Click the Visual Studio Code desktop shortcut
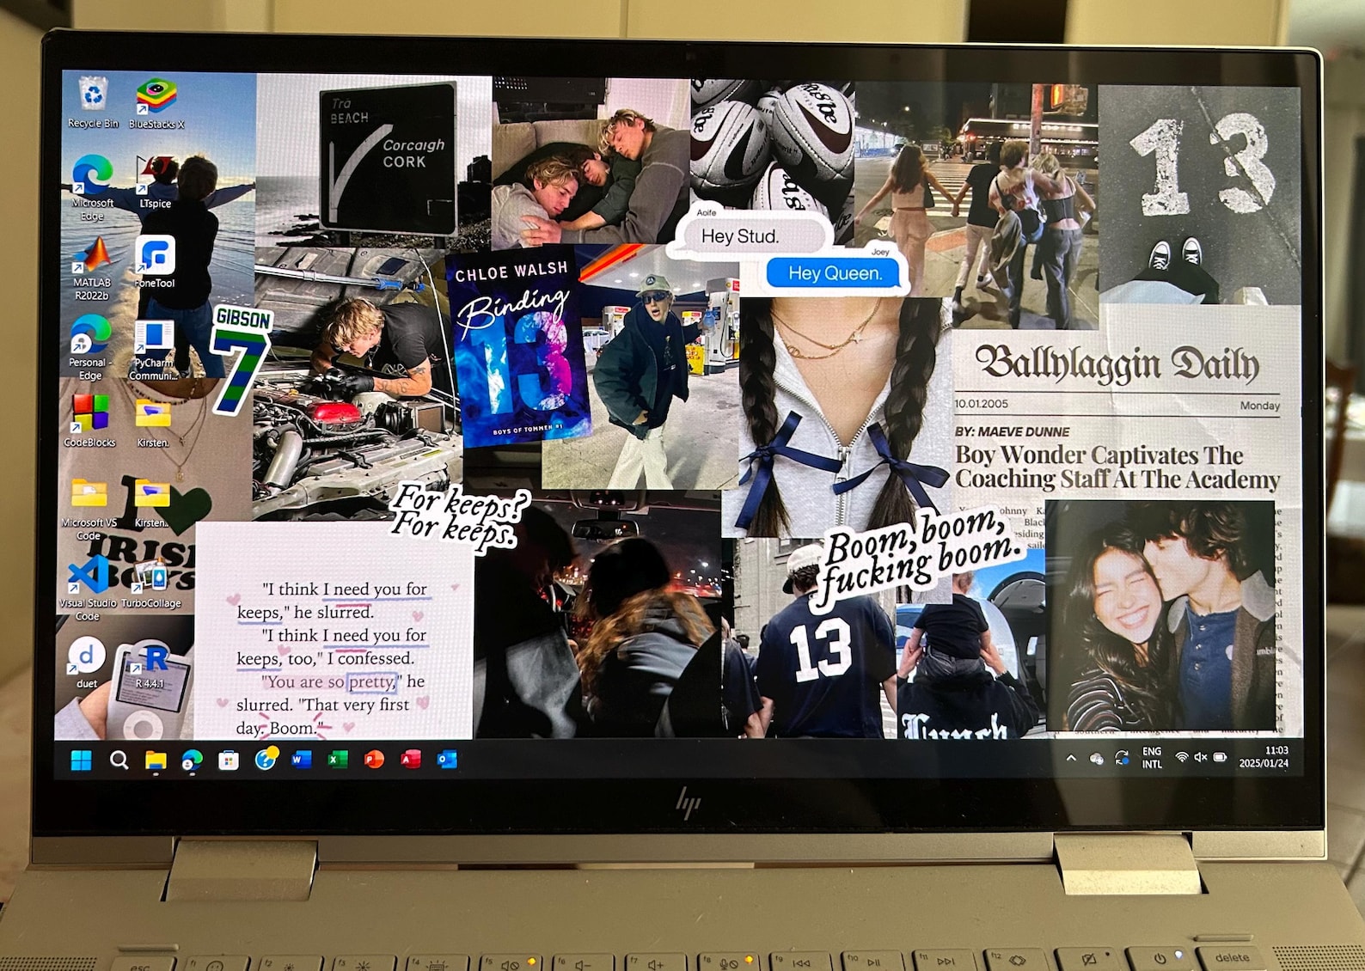This screenshot has height=971, width=1365. click(x=88, y=589)
